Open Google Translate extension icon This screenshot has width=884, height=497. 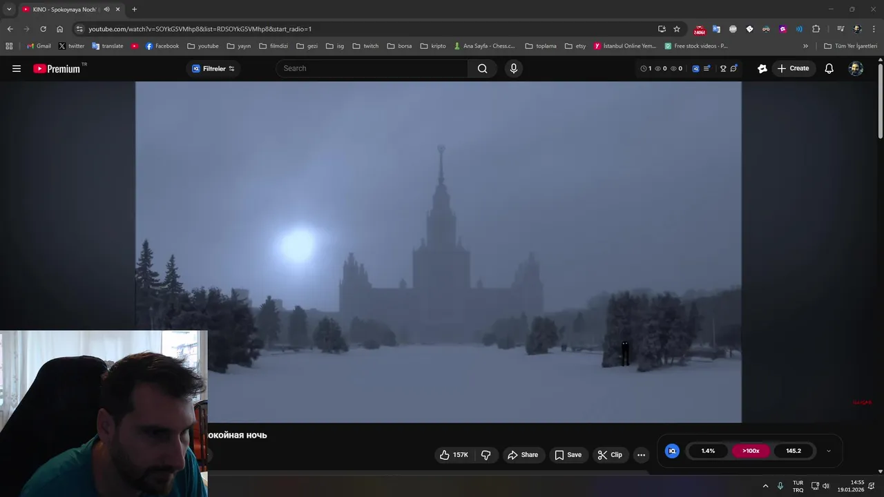716,29
